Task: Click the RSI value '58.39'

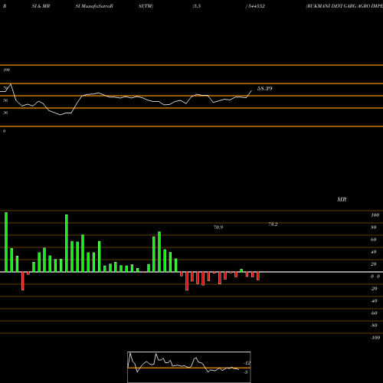Action: click(265, 88)
